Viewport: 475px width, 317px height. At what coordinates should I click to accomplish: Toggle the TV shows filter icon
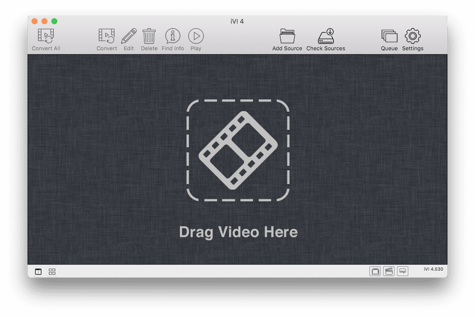[375, 271]
